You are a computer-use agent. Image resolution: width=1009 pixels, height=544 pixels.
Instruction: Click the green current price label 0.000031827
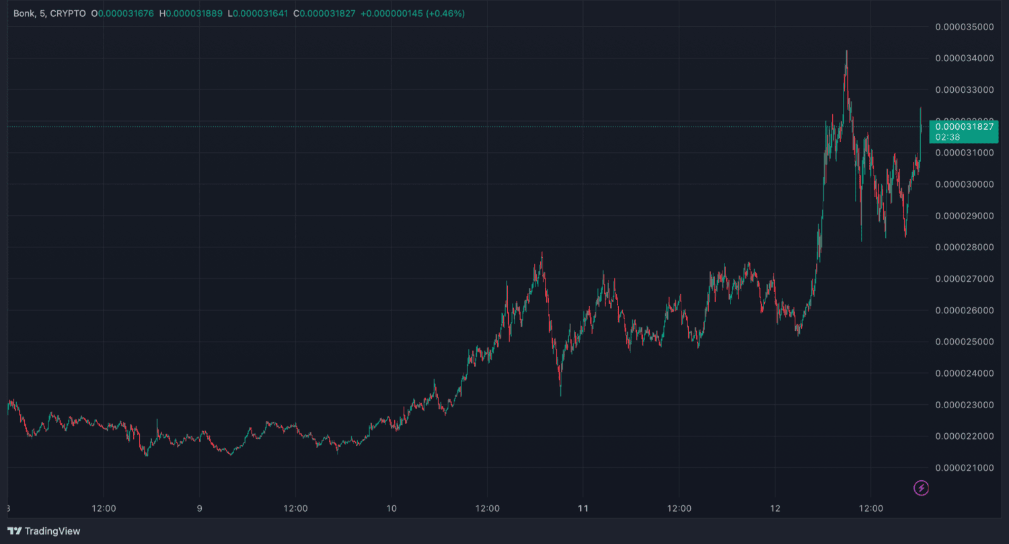(x=964, y=126)
